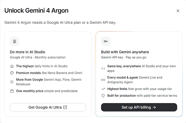Click the key icon above Build with Gemini anywhere

pos(106,41)
